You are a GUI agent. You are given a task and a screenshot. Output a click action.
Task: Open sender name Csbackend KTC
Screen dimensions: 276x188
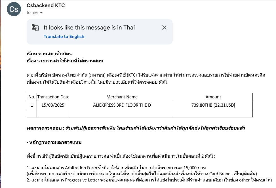pyautogui.click(x=46, y=5)
